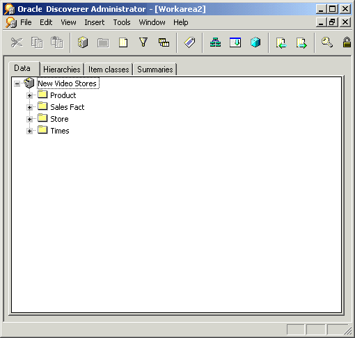Click the Privileges key toolbar icon

[327, 42]
